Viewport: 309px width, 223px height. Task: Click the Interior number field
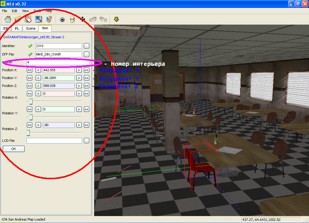click(58, 62)
